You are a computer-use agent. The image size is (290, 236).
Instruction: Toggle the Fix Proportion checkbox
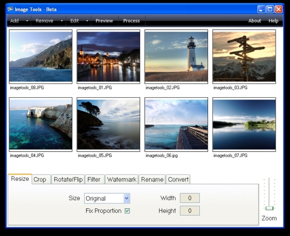pos(127,211)
